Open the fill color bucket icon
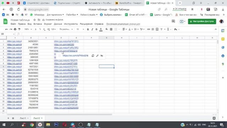This screenshot has width=227, height=128. (x=106, y=29)
